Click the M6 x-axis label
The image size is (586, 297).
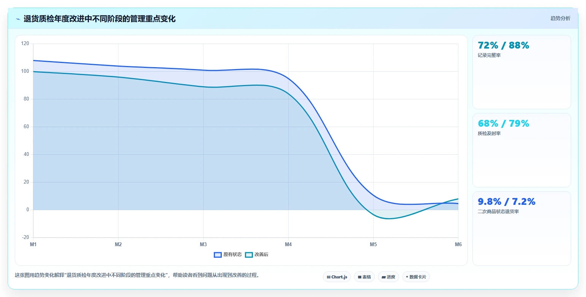[x=458, y=244]
